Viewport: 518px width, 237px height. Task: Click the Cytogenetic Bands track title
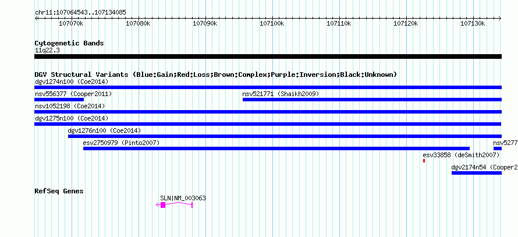tap(69, 43)
